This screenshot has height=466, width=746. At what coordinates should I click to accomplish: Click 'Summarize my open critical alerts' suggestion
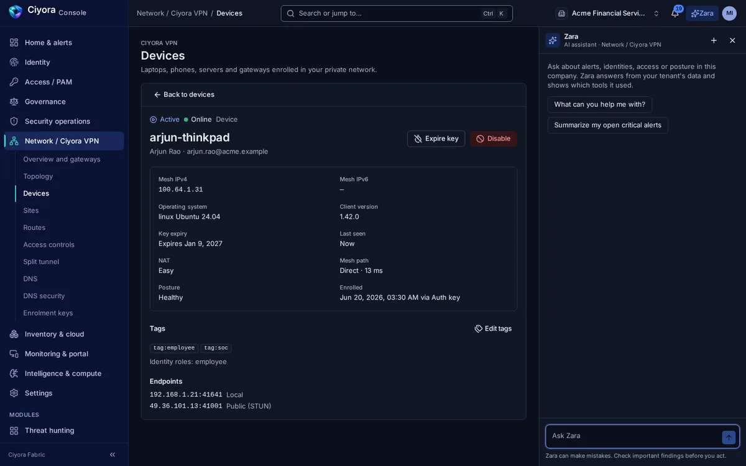tap(607, 125)
